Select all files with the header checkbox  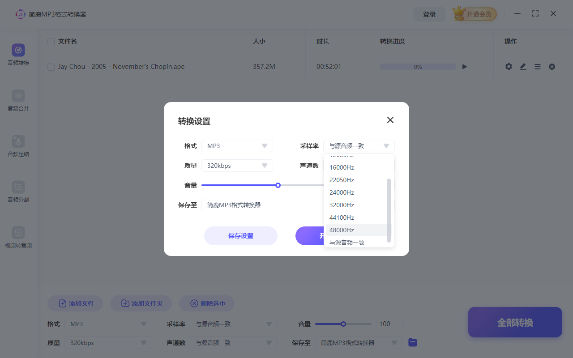tap(51, 41)
